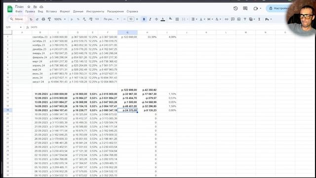The image size is (316, 178).
Task: Toggle bold formatting
Action: 144,19
